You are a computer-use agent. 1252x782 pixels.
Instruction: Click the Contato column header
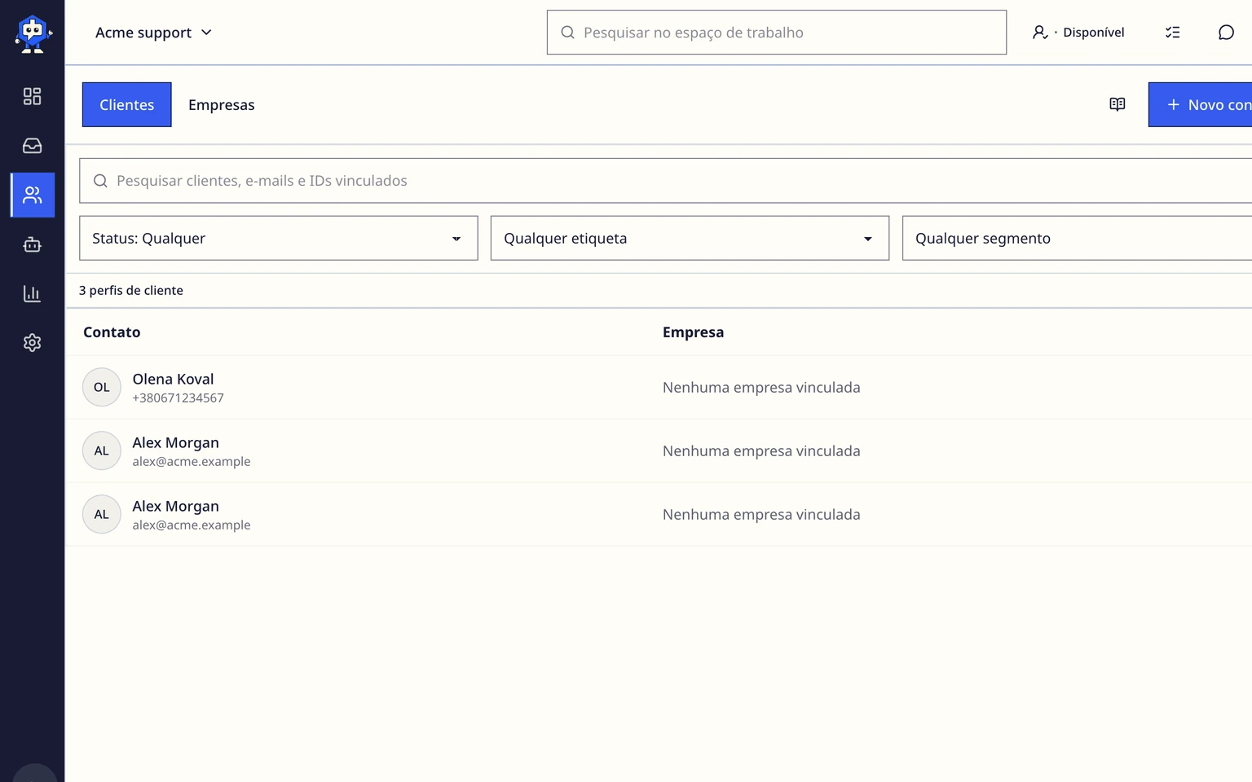click(x=112, y=332)
